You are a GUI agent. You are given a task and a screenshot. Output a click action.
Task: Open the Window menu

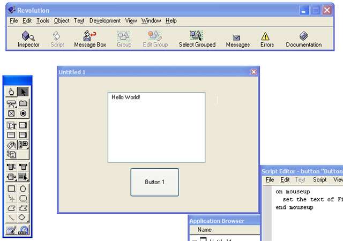[151, 21]
